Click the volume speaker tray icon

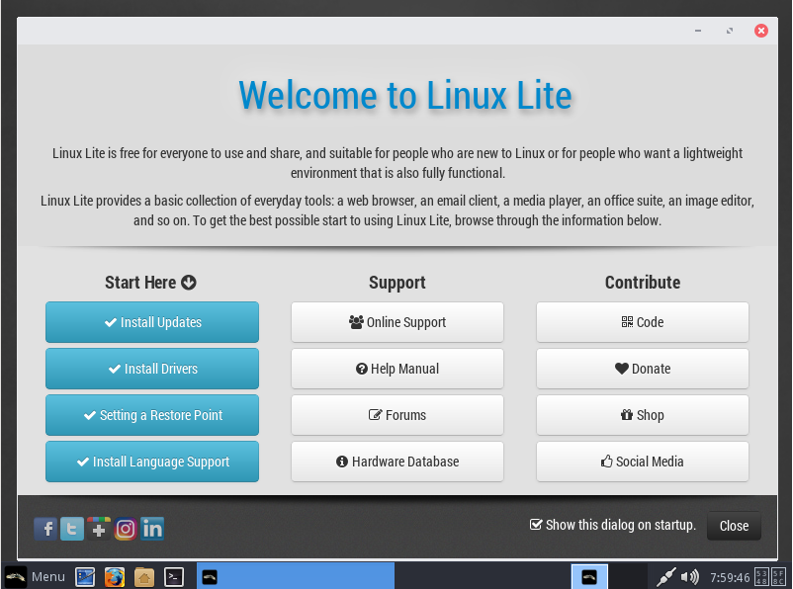689,577
